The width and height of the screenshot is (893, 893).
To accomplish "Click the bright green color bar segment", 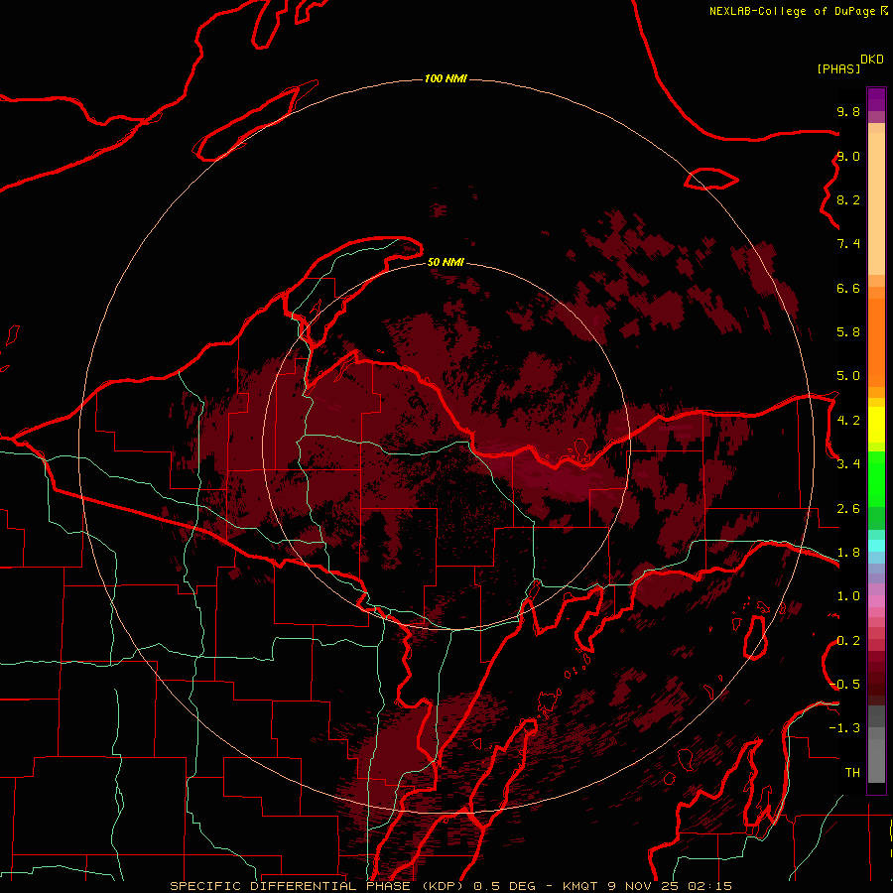I will tap(876, 479).
